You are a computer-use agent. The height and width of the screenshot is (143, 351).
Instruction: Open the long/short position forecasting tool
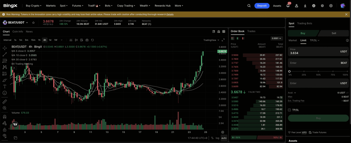coord(5,74)
